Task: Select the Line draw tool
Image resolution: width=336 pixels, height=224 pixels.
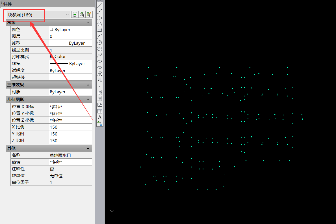Action: pos(99,5)
